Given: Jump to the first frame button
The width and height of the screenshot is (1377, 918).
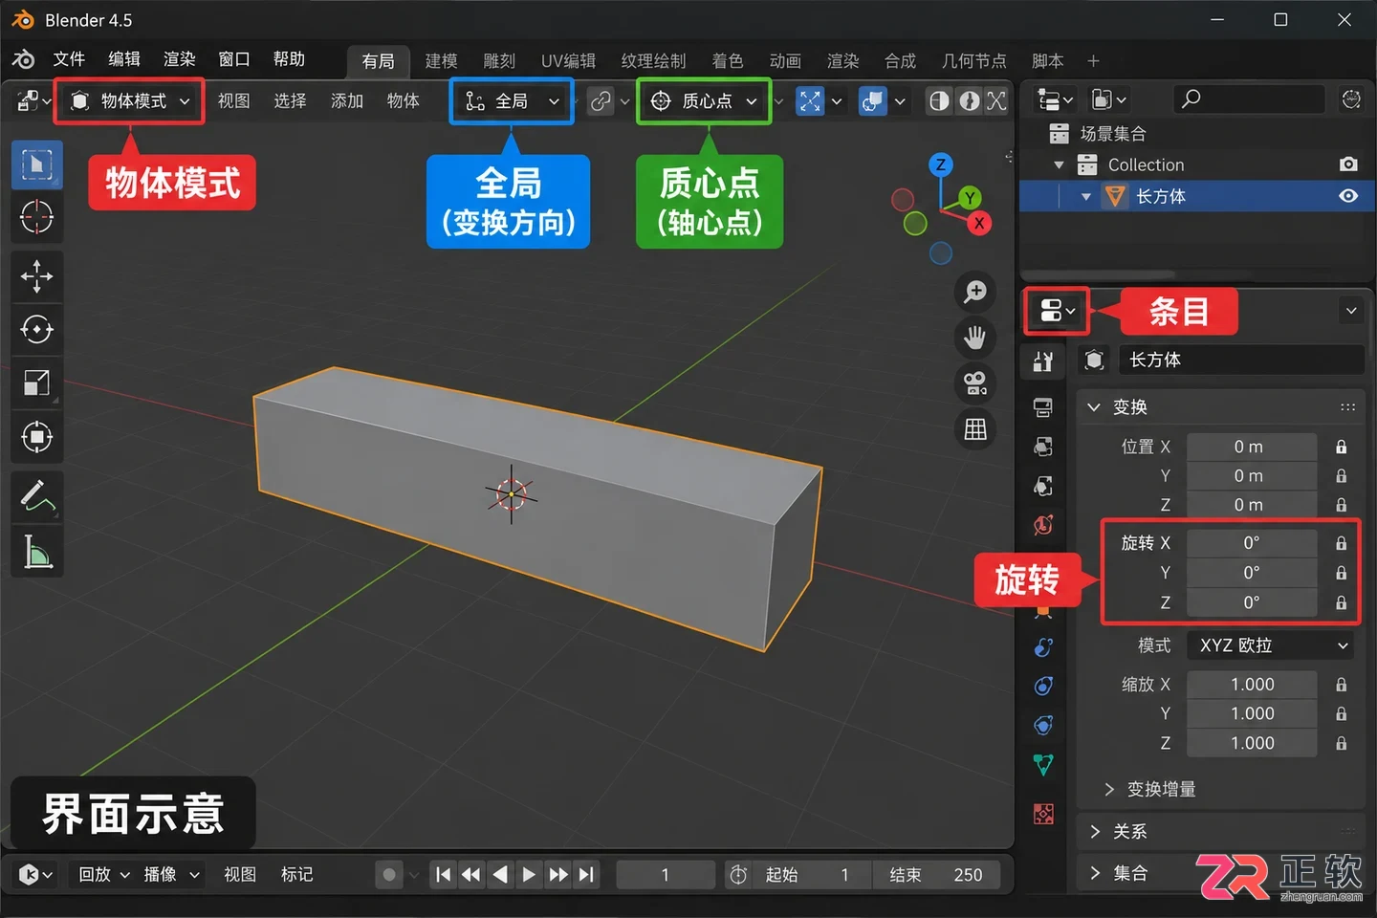Looking at the screenshot, I should [443, 874].
